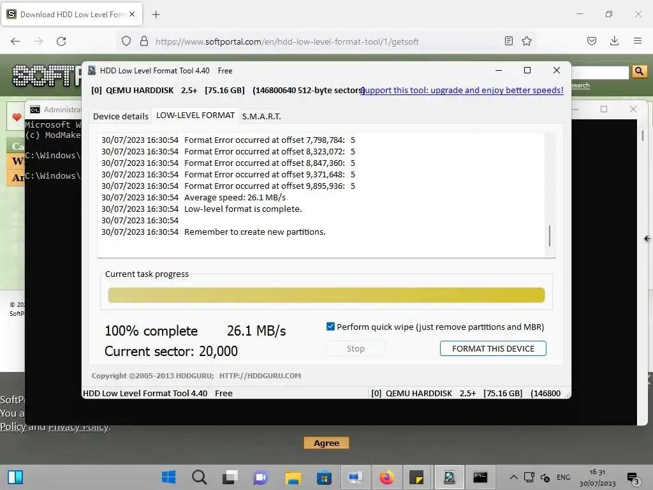Select the Download HDD Low Level Format browser tab
This screenshot has height=490, width=653.
point(72,15)
